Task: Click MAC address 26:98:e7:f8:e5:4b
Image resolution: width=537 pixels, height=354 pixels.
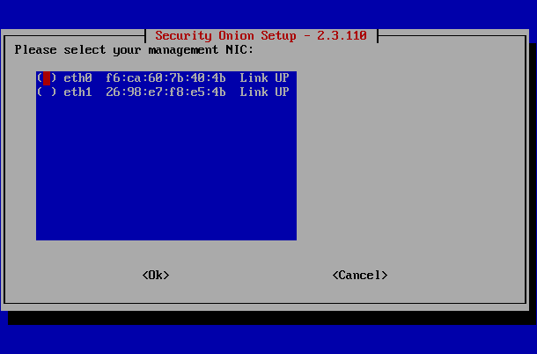Action: 166,92
